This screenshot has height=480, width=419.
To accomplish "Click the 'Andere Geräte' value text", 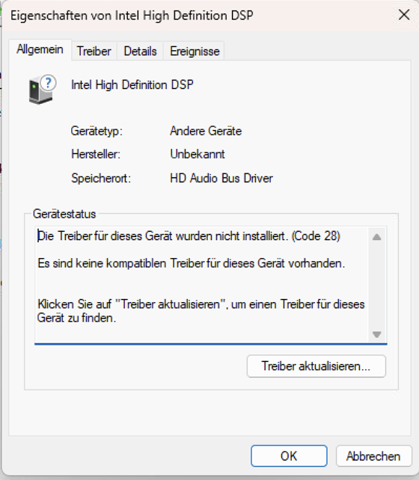I will pyautogui.click(x=206, y=131).
